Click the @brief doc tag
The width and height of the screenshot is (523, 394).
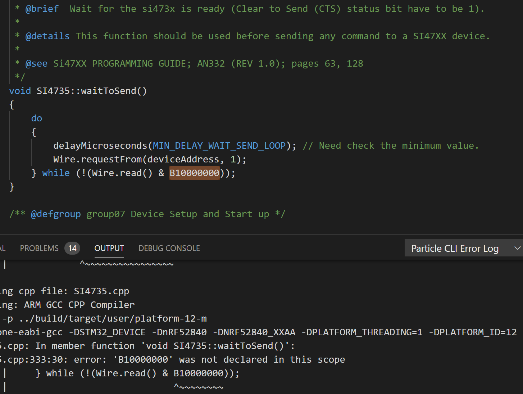tap(42, 9)
